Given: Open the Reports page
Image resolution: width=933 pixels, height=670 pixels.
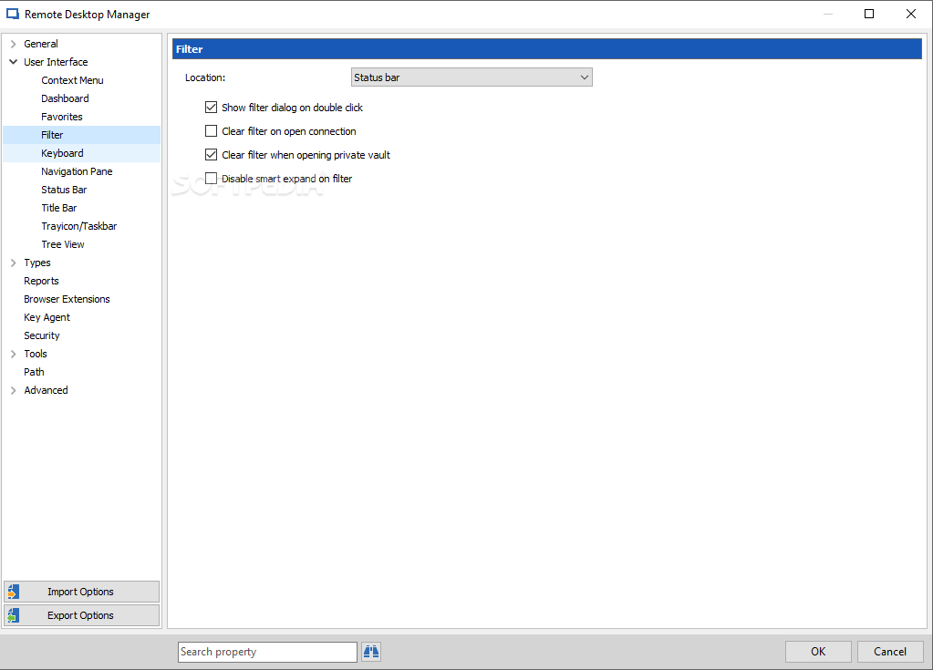Looking at the screenshot, I should tap(41, 281).
